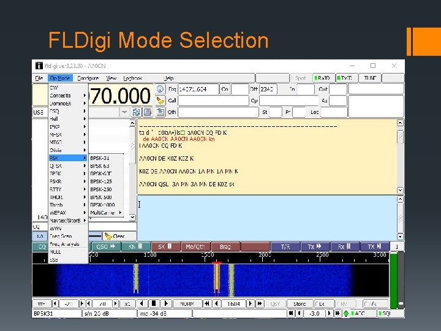Click the save QSO log icon
This screenshot has width=441, height=331.
point(160,112)
